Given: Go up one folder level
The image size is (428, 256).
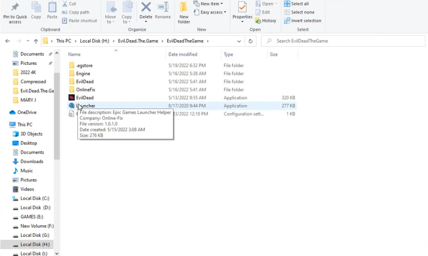Looking at the screenshot, I should [36, 41].
